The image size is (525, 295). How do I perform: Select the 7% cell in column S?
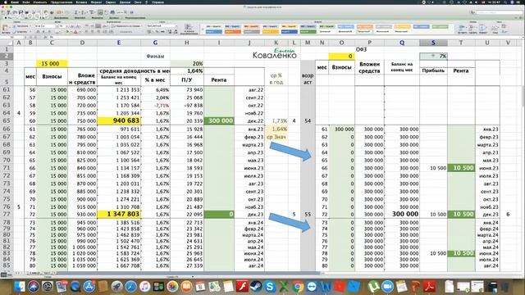click(x=433, y=57)
